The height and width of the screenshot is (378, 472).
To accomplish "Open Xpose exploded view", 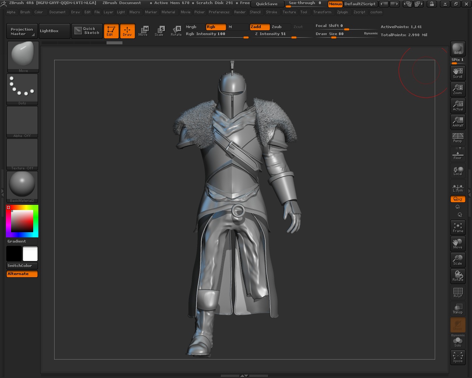I will [458, 357].
